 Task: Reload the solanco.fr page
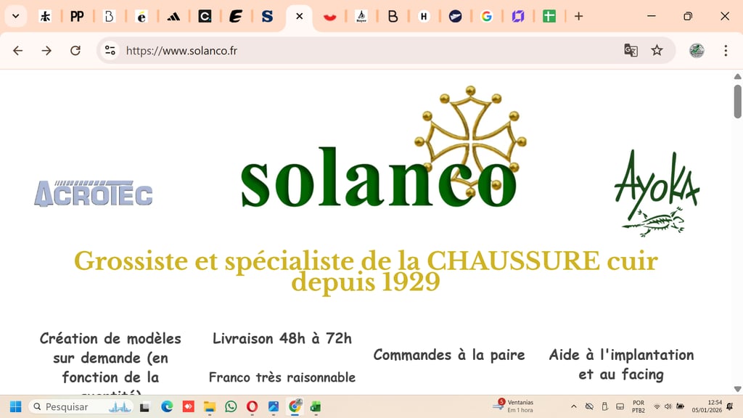click(75, 50)
